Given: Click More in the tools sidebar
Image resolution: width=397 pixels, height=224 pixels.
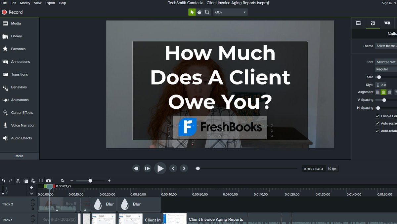Looking at the screenshot, I should coord(20,156).
